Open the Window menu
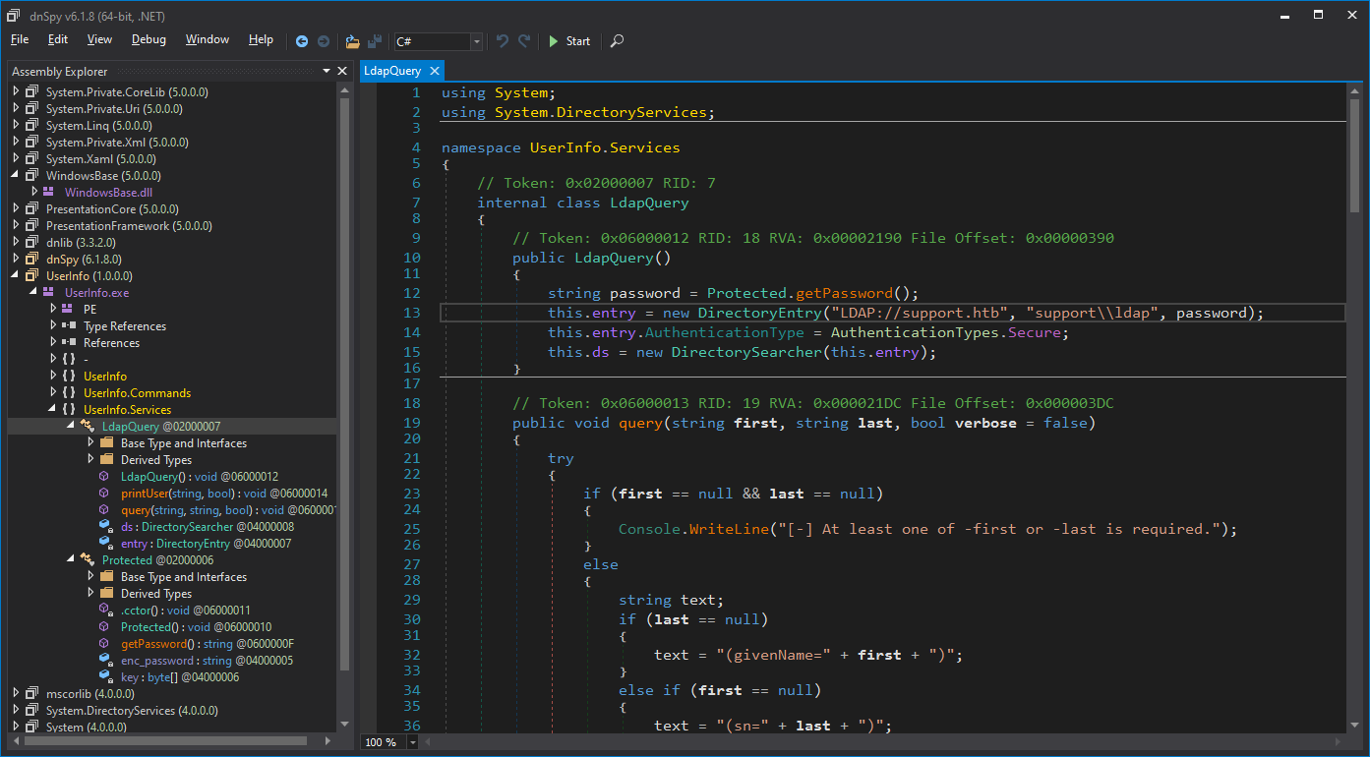 (x=208, y=40)
